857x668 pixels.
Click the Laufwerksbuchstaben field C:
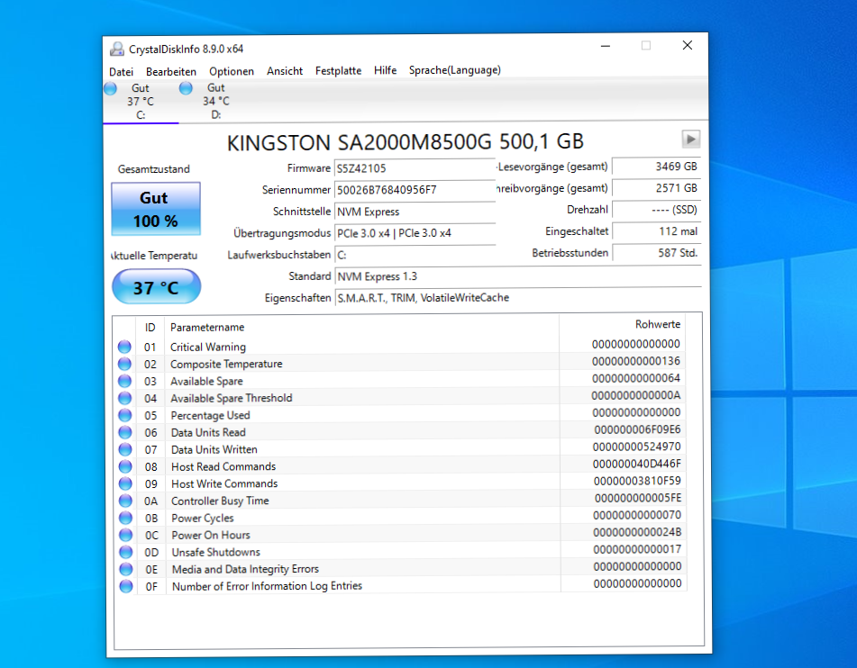(x=415, y=255)
